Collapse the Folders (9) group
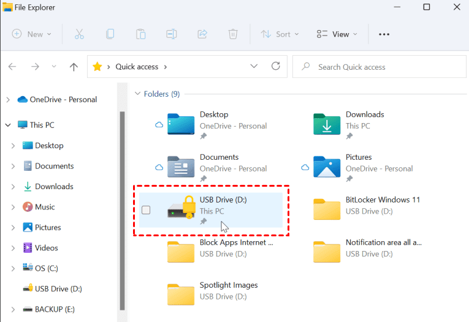469x322 pixels. point(137,94)
